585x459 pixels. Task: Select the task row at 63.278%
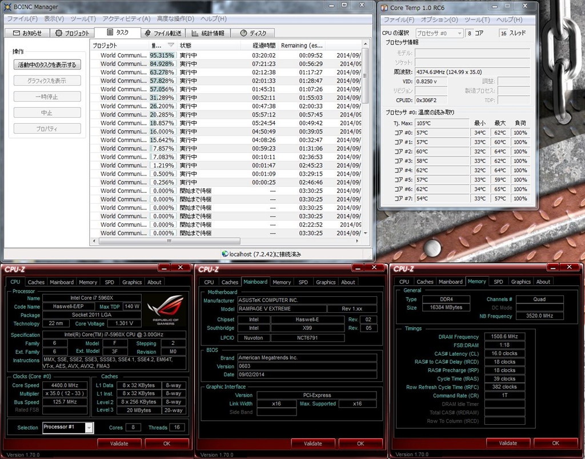226,73
